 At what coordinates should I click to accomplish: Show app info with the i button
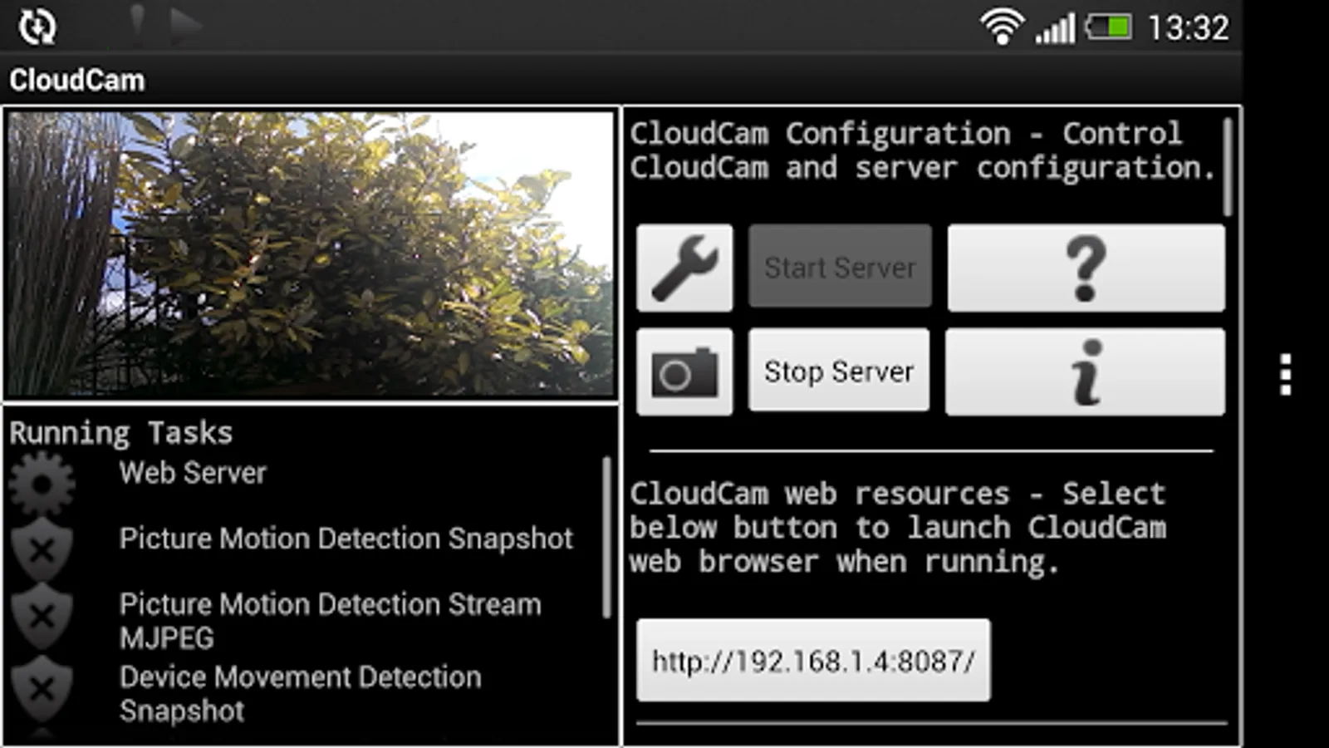click(x=1086, y=372)
